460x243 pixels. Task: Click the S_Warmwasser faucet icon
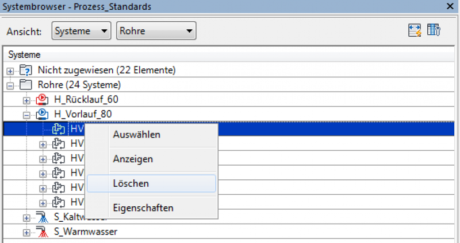click(x=41, y=232)
